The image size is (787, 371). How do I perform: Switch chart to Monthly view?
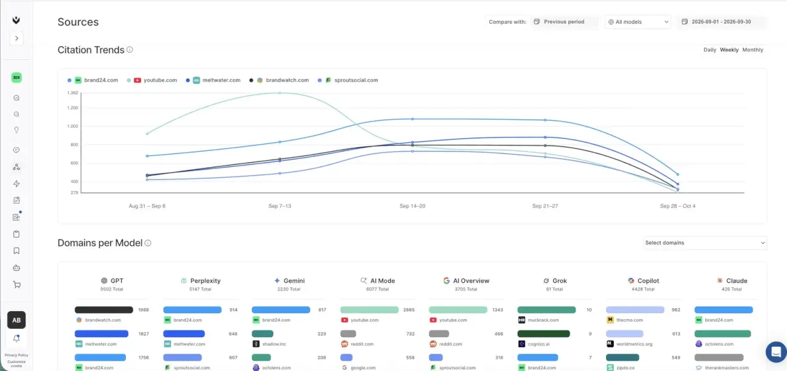click(x=752, y=50)
